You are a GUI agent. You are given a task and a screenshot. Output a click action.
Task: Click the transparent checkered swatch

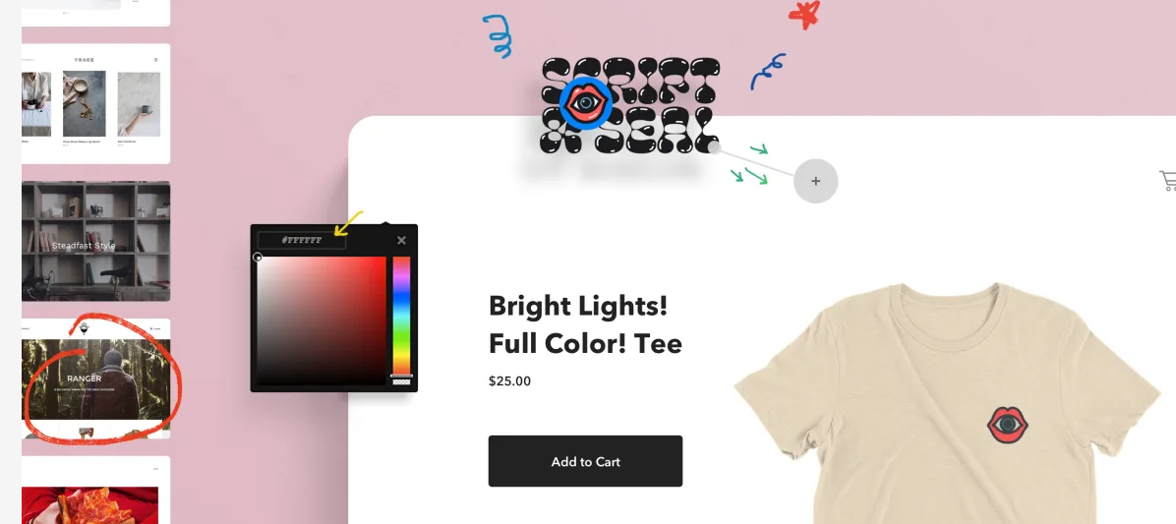(x=402, y=382)
